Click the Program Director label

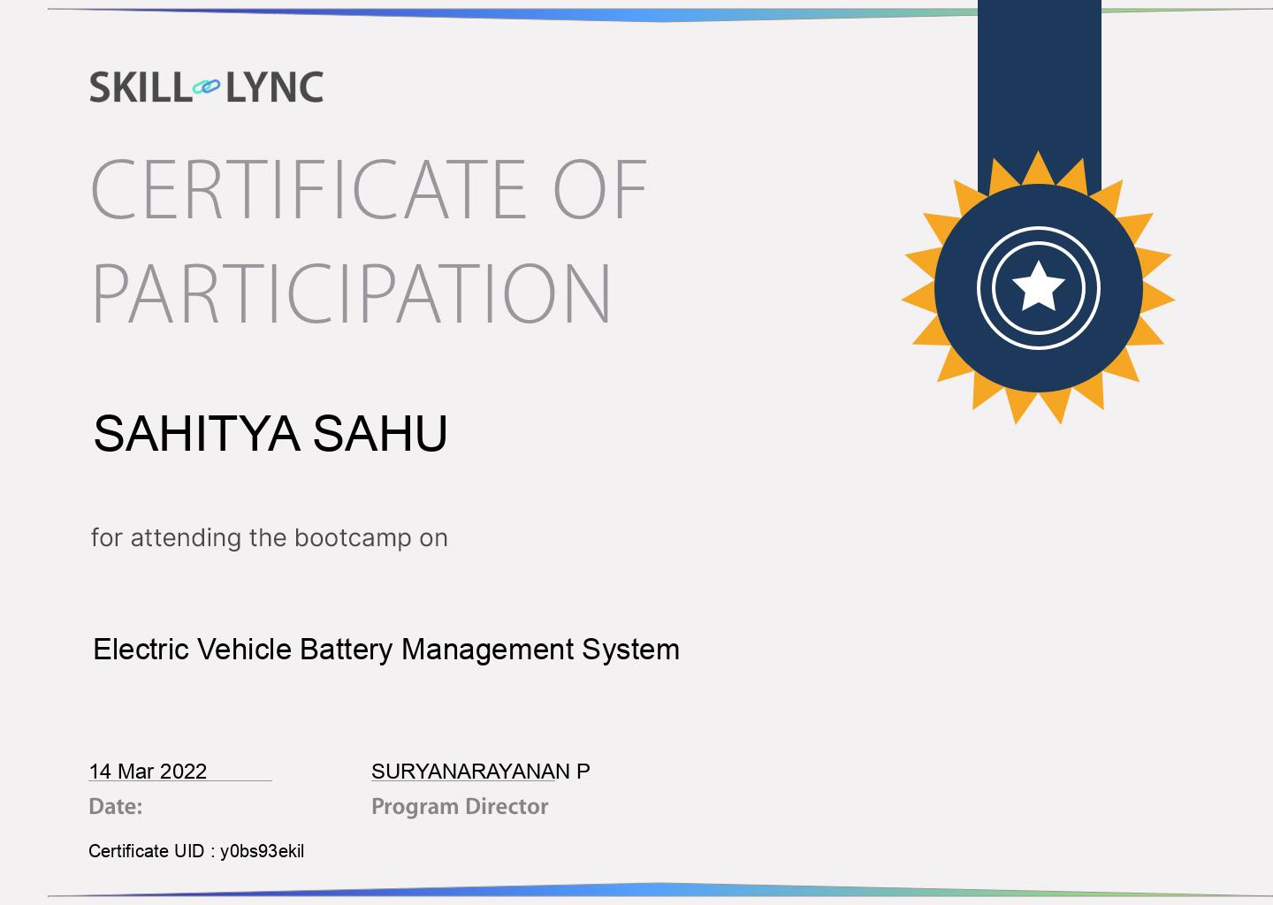click(460, 806)
